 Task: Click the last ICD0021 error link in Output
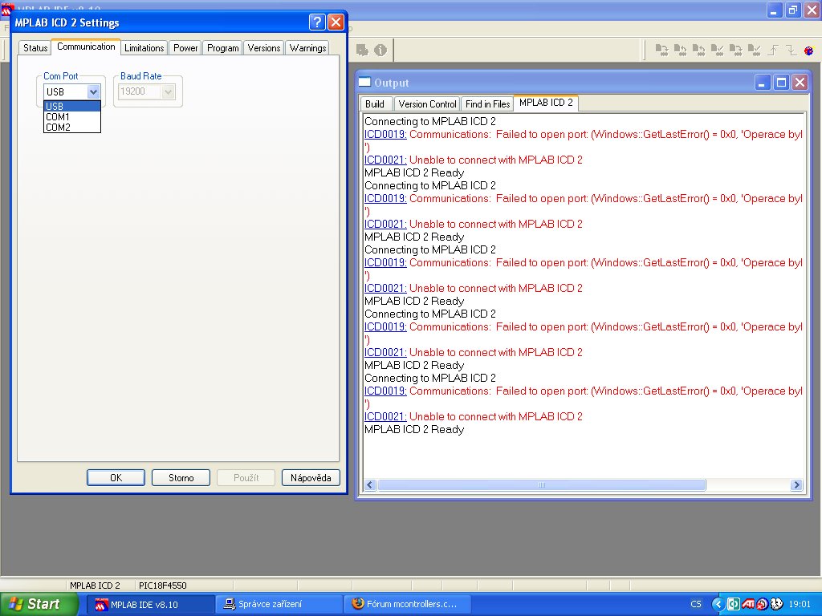coord(385,417)
